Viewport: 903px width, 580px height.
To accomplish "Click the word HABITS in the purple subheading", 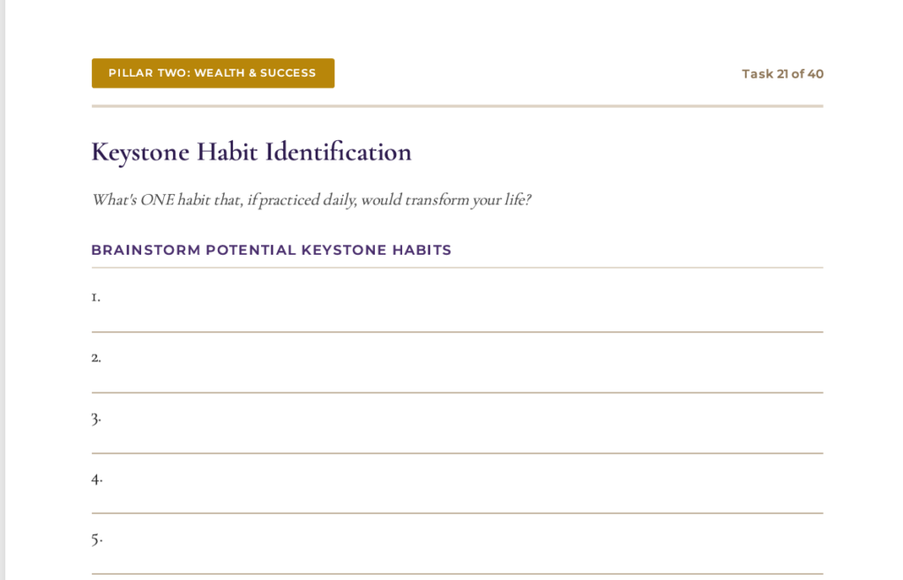I will point(422,250).
